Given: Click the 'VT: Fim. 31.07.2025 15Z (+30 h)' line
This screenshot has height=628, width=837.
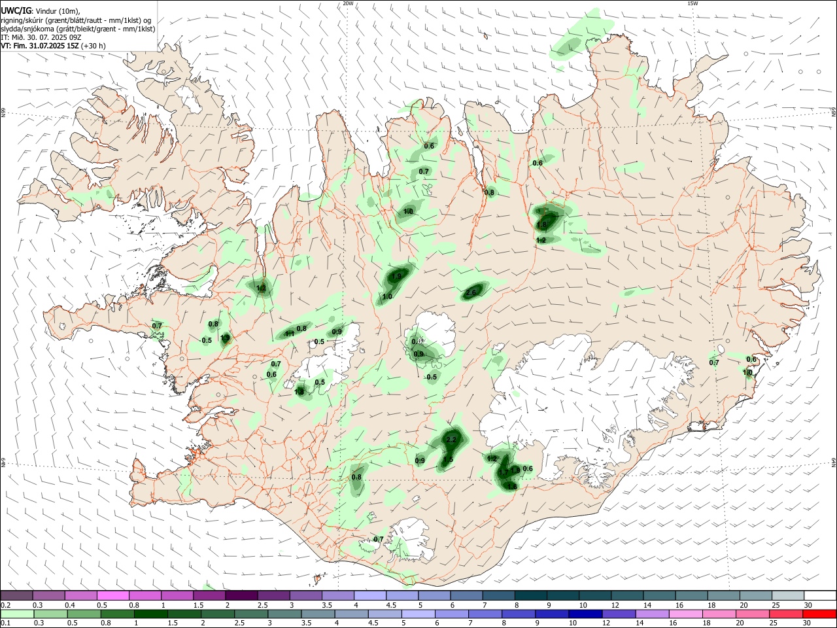Looking at the screenshot, I should pyautogui.click(x=53, y=46).
